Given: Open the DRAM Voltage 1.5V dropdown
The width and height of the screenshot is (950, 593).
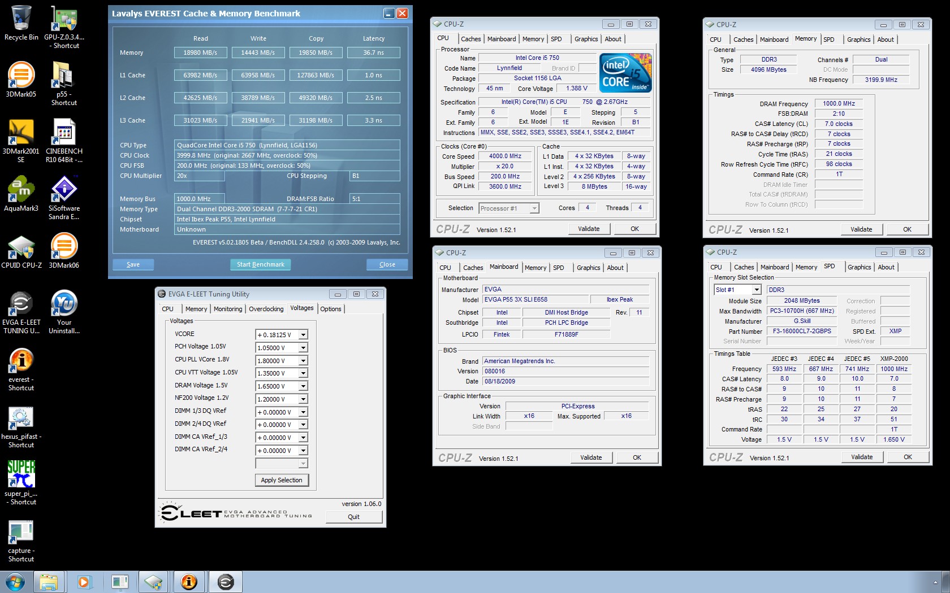Looking at the screenshot, I should [x=303, y=386].
